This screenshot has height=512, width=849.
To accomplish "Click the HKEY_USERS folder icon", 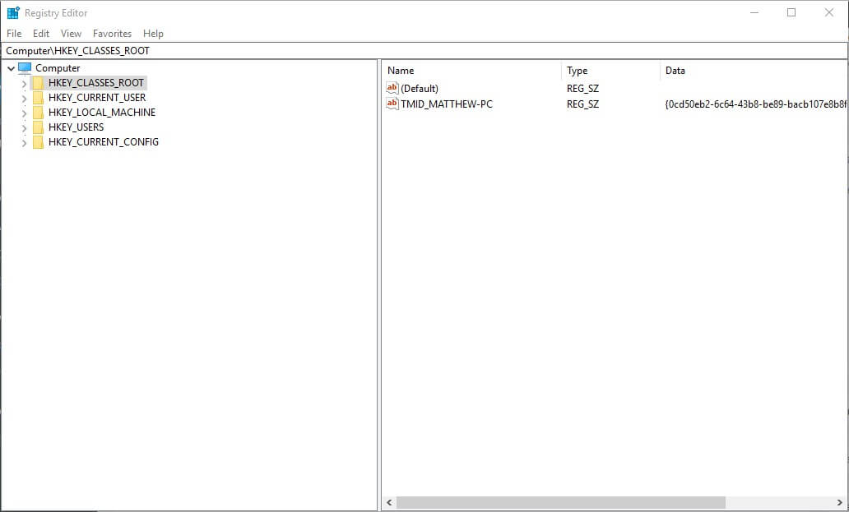I will (x=38, y=127).
